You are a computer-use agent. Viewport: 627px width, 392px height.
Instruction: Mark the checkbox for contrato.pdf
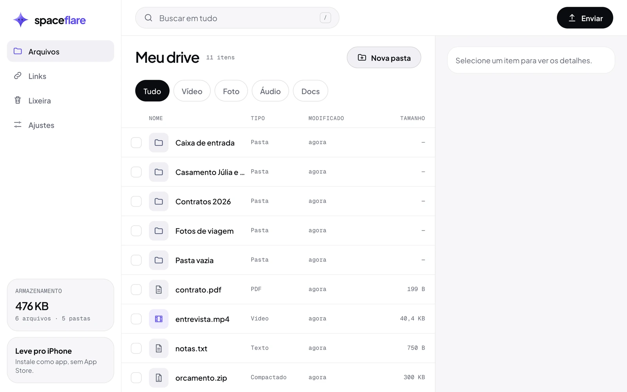click(x=136, y=290)
